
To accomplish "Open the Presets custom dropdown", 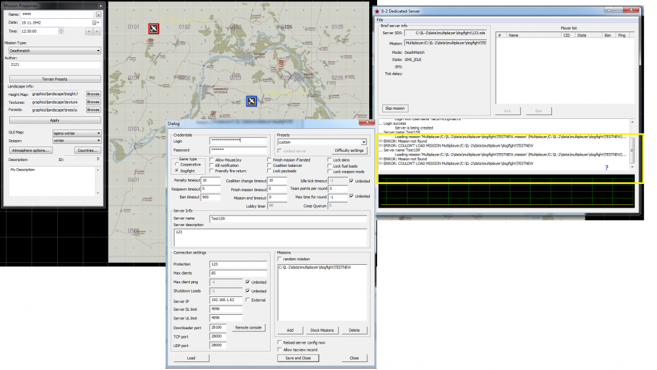I will click(363, 142).
